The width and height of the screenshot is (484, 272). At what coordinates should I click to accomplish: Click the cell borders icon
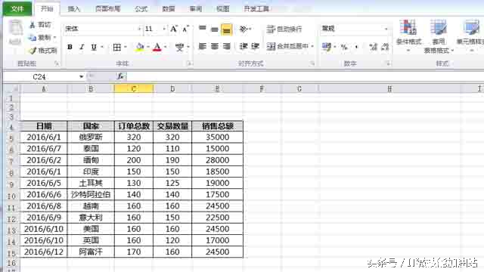(x=117, y=47)
